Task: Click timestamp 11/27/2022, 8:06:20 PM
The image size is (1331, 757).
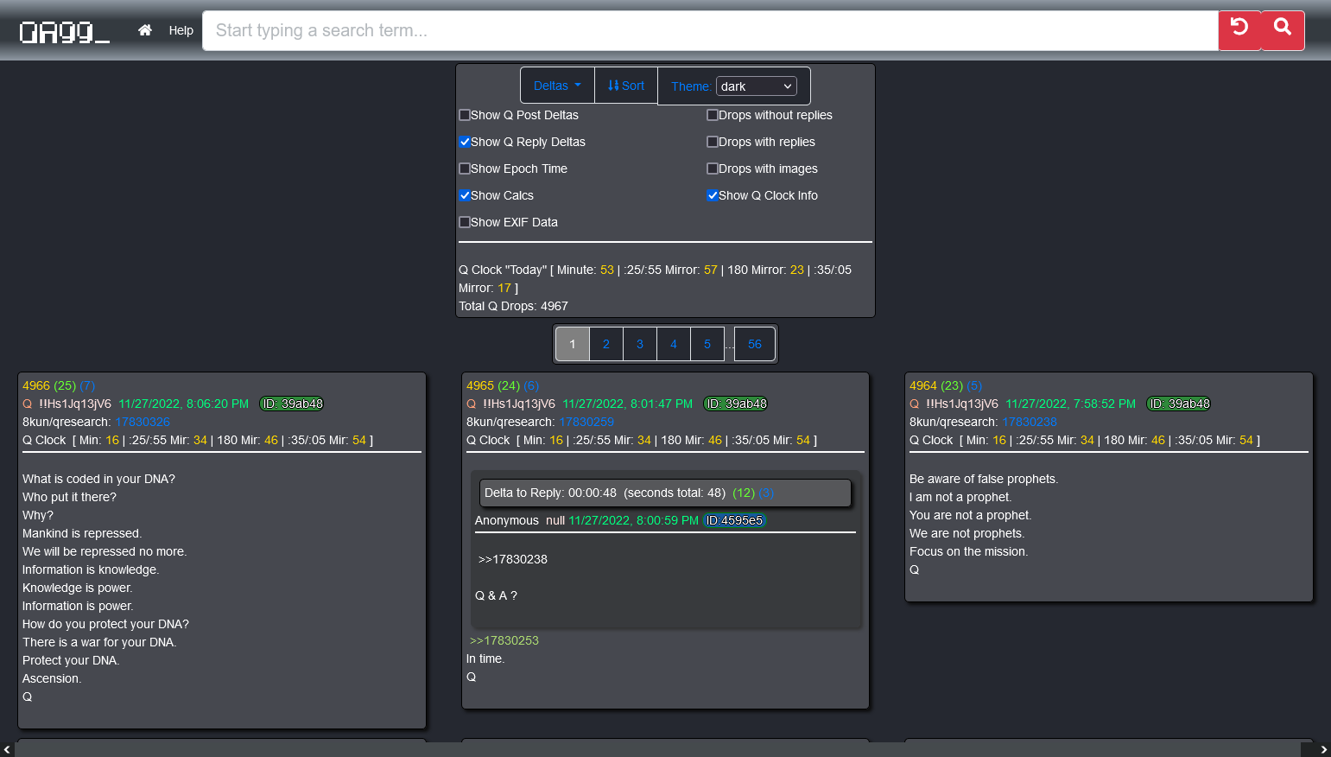Action: (x=184, y=404)
